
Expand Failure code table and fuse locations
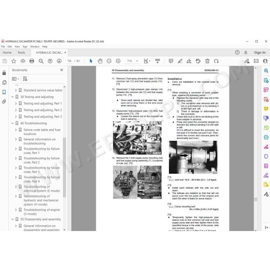point(16,130)
